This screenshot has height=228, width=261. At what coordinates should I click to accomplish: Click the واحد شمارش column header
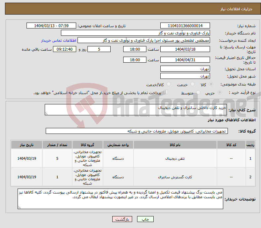point(118,145)
